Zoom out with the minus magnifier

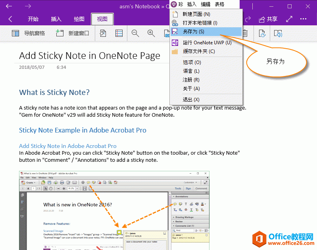[x=135, y=33]
